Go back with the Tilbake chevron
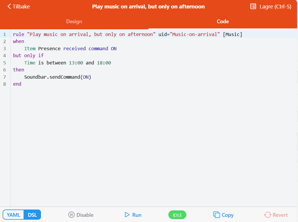298x222 pixels. tap(9, 6)
